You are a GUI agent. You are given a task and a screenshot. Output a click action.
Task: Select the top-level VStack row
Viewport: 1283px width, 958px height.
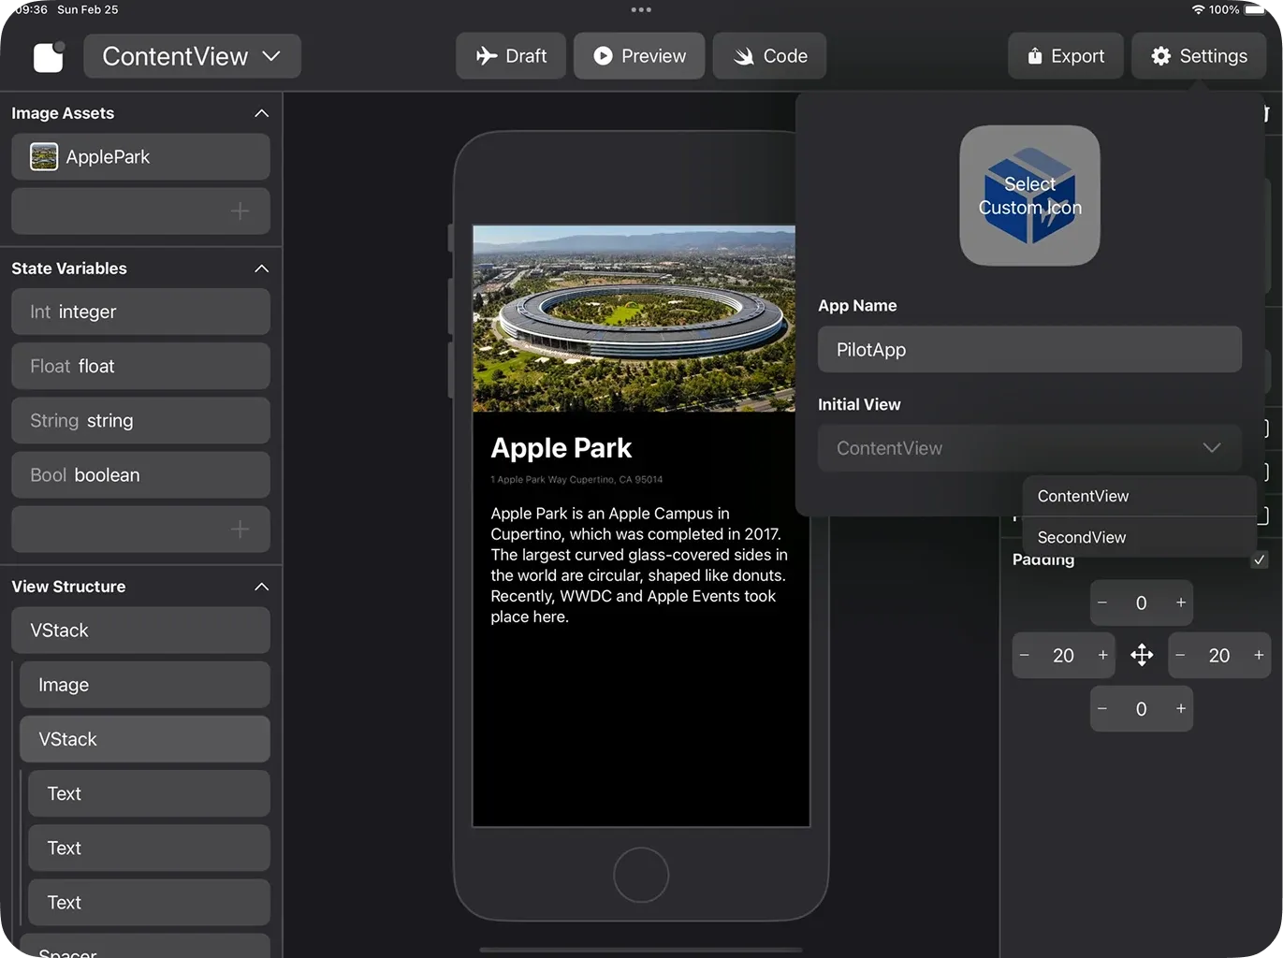click(x=140, y=630)
